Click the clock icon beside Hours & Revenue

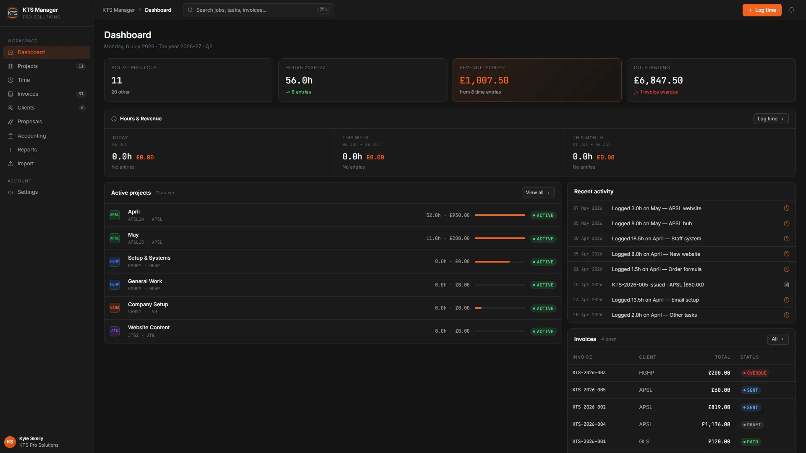click(114, 119)
